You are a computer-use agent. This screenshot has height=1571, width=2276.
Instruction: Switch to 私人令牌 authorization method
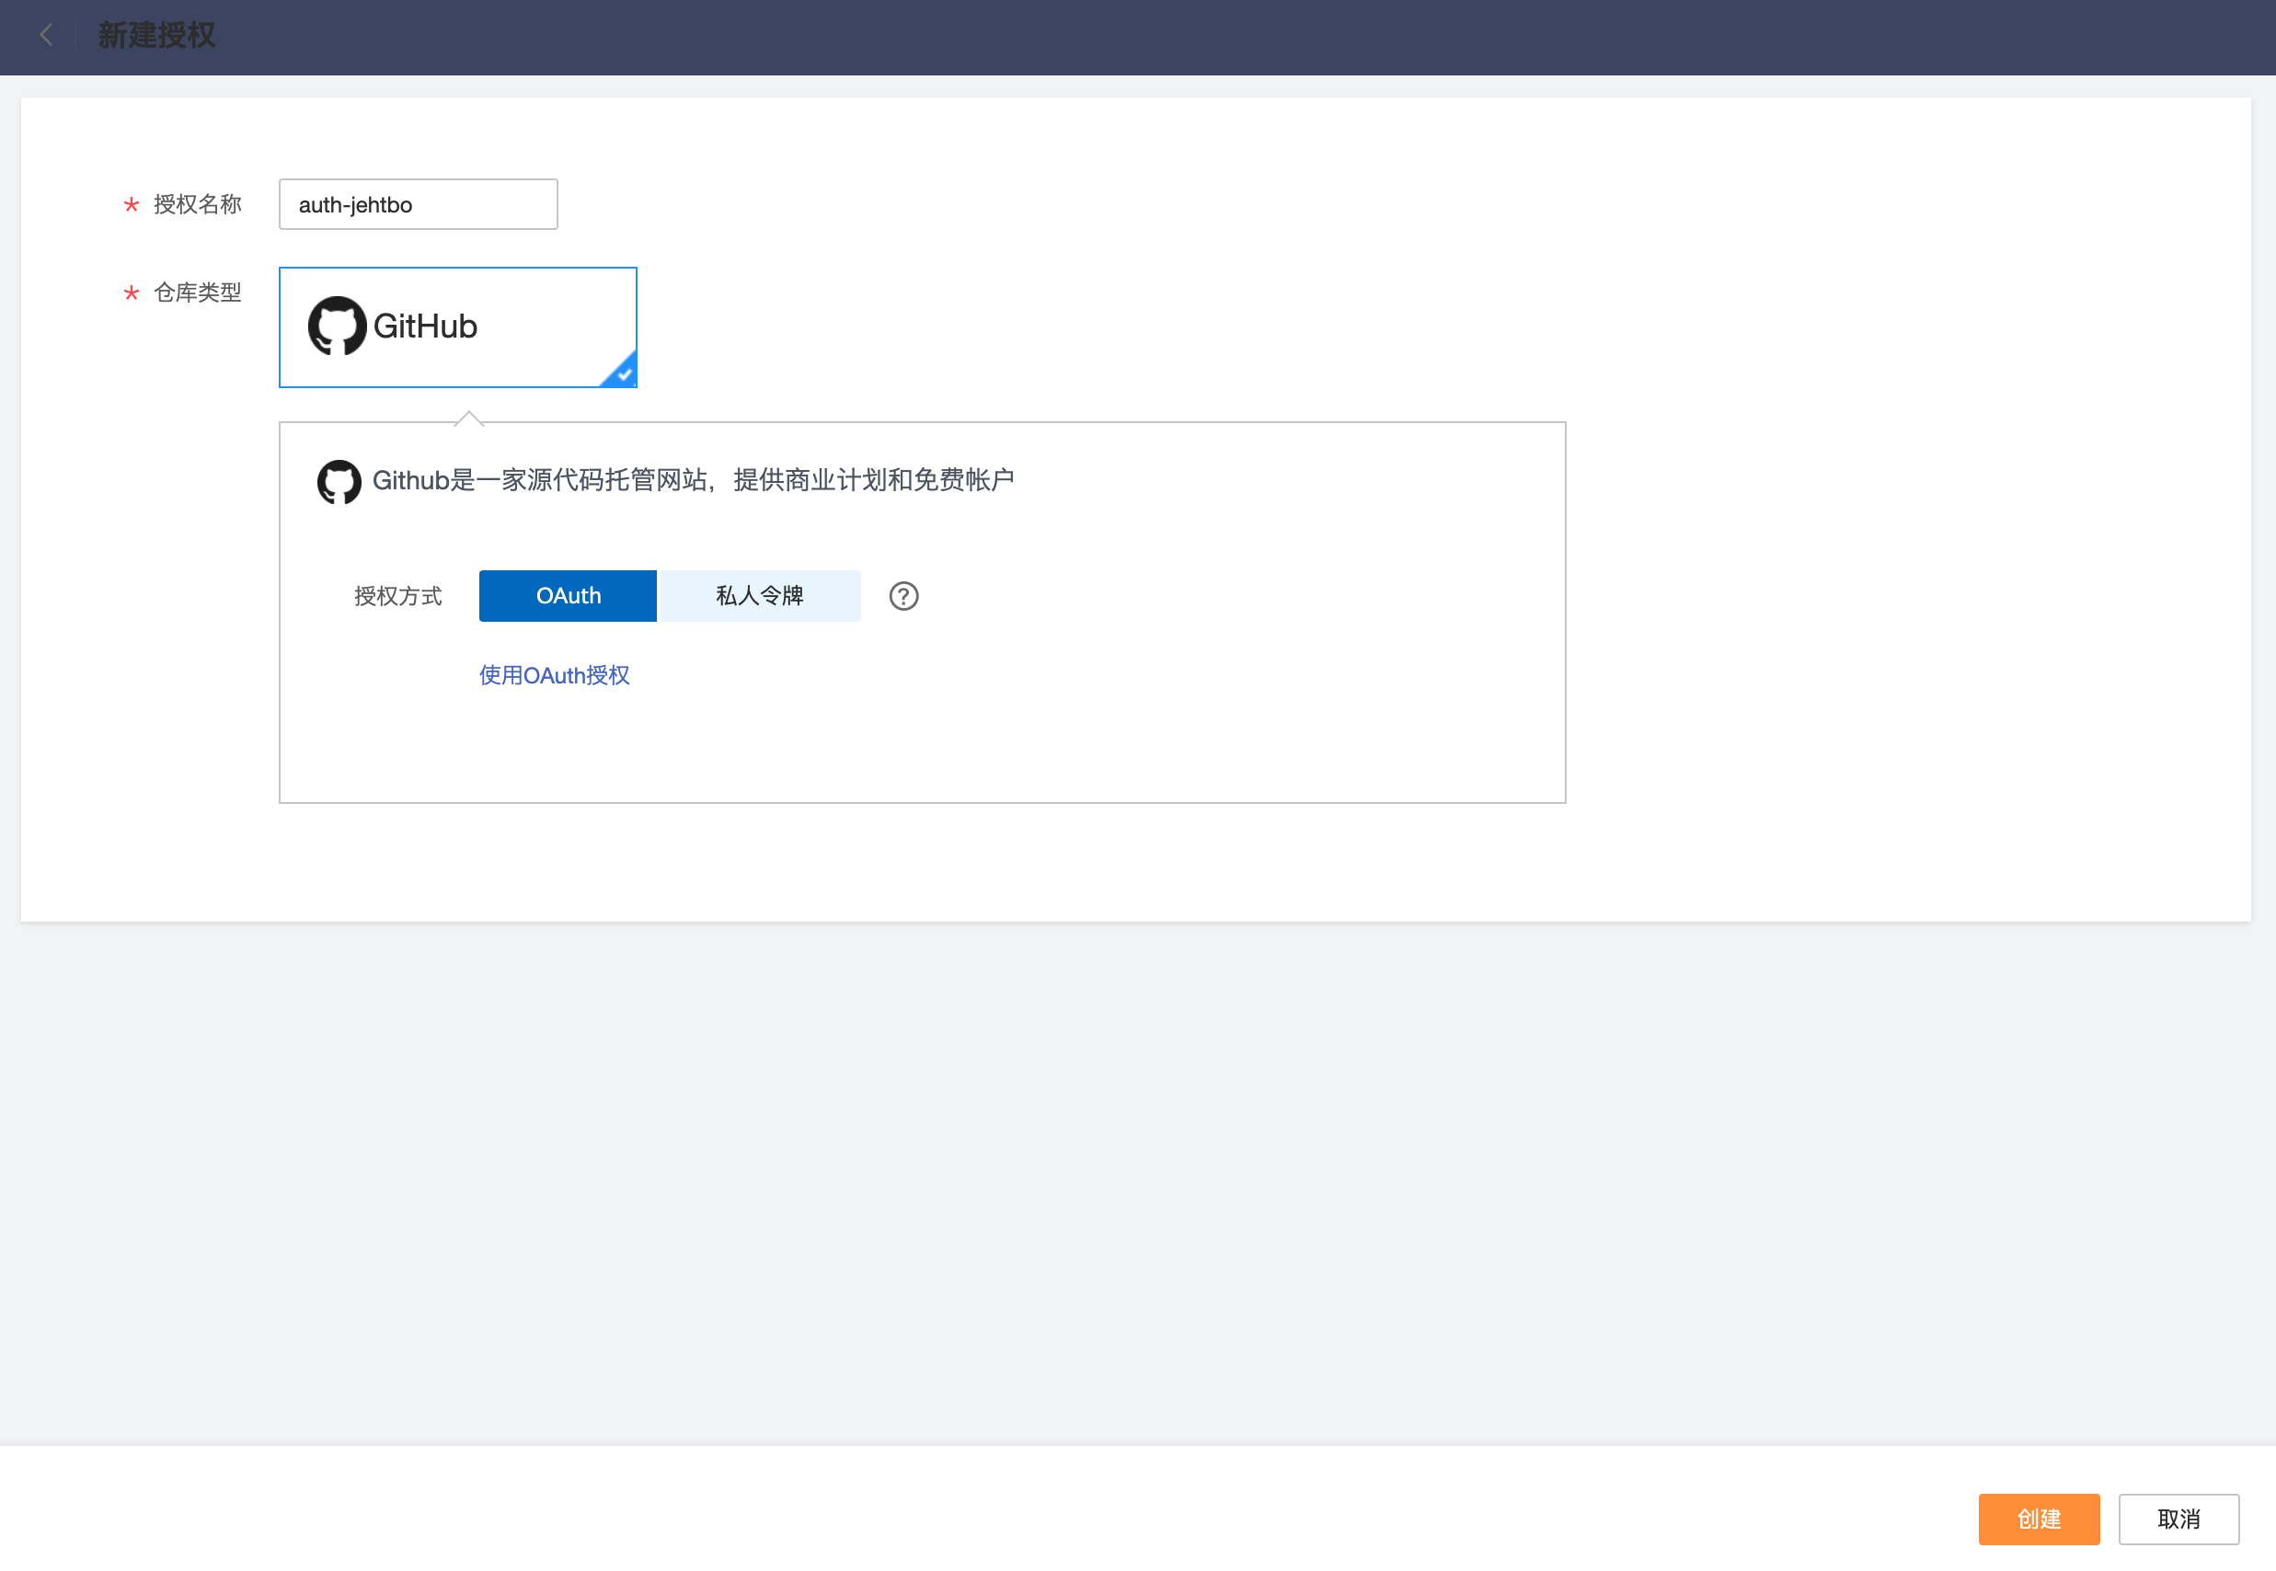click(x=759, y=595)
